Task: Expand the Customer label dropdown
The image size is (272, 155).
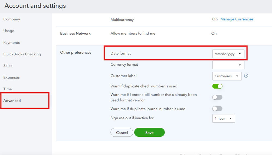Action: point(227,76)
